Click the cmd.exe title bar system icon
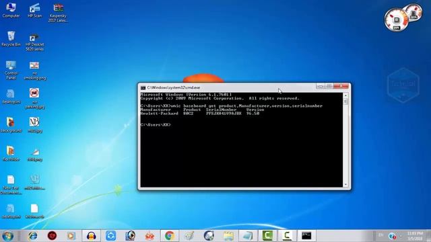431x242 pixels. point(143,88)
